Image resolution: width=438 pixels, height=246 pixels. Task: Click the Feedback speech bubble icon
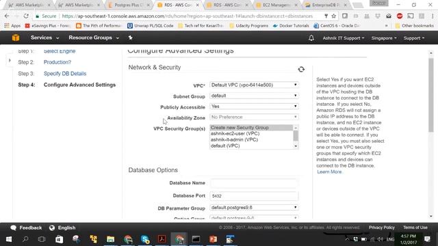pyautogui.click(x=13, y=228)
